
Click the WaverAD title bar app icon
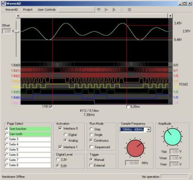[3, 3]
